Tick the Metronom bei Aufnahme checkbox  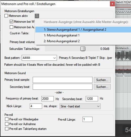click(x=11, y=27)
